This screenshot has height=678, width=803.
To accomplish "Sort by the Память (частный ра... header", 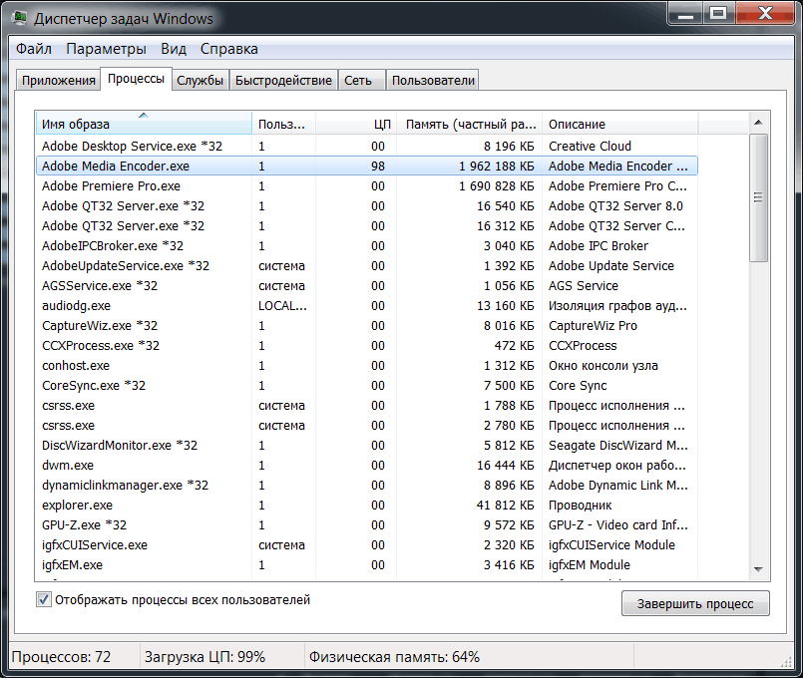I will point(470,124).
